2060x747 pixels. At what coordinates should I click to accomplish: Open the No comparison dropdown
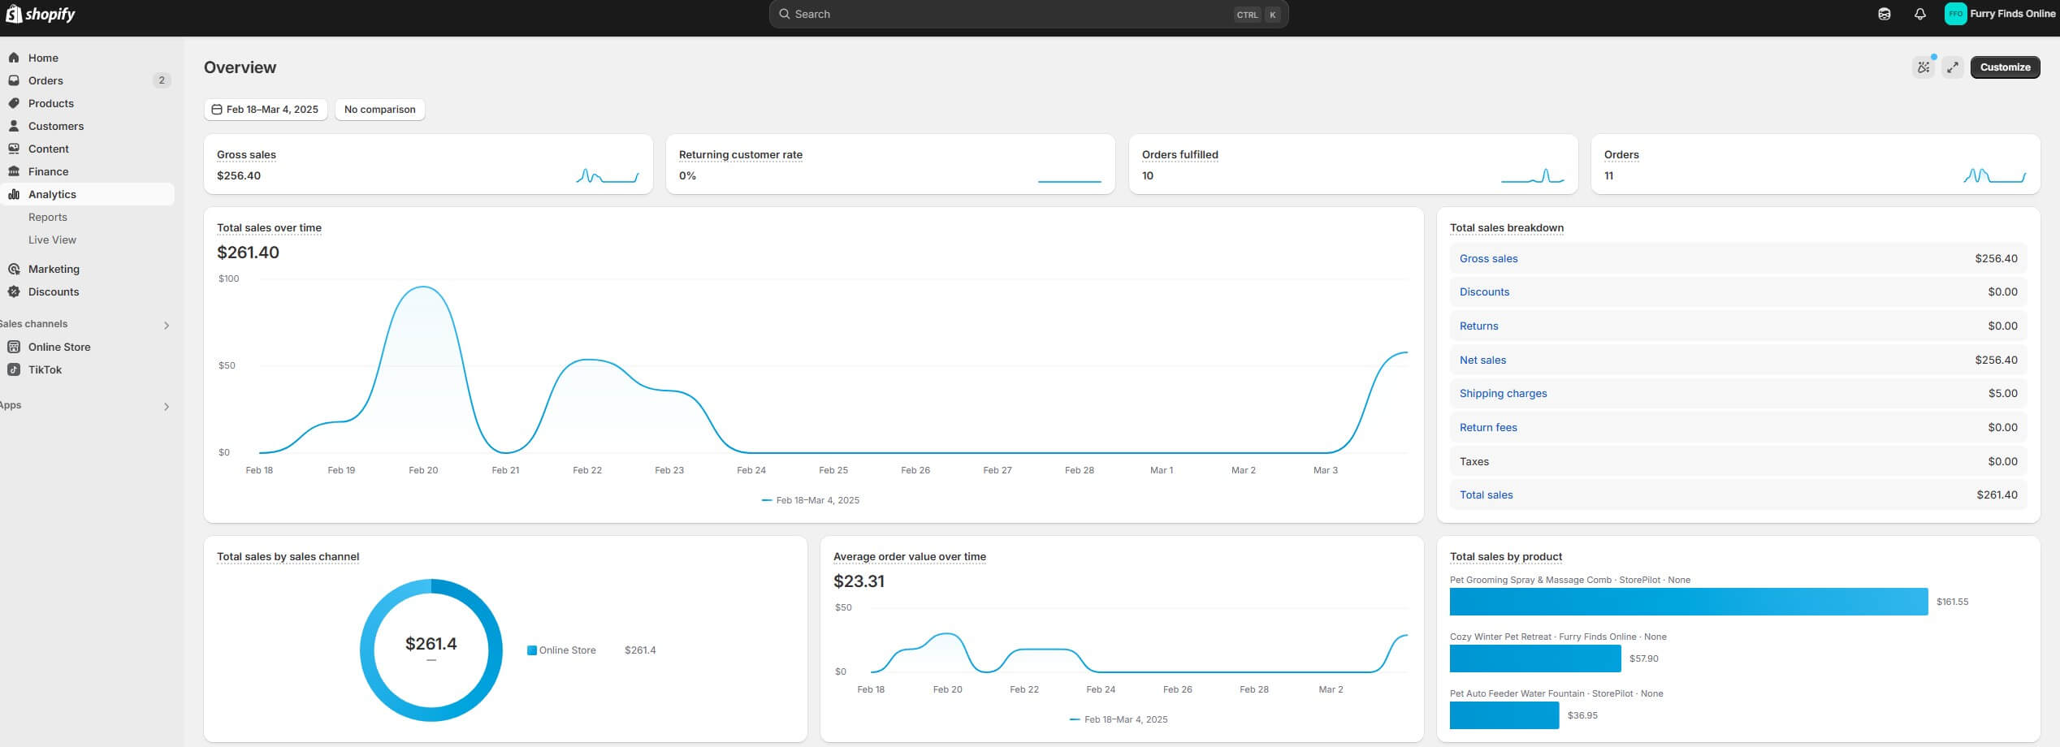[x=379, y=110]
